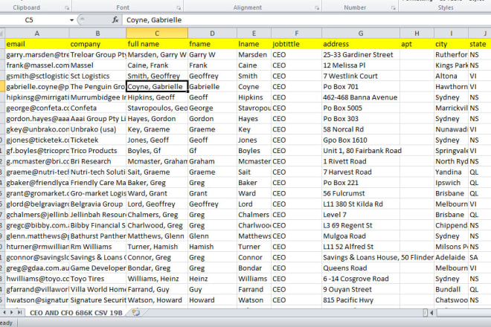Select company cell 'Rm Williams'

(x=97, y=247)
